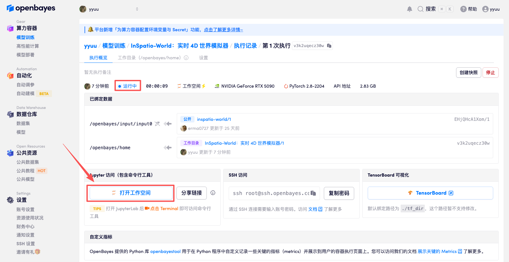509x262 pixels.
Task: Copy the execution ID v3k2uqecz30w
Action: pyautogui.click(x=329, y=46)
